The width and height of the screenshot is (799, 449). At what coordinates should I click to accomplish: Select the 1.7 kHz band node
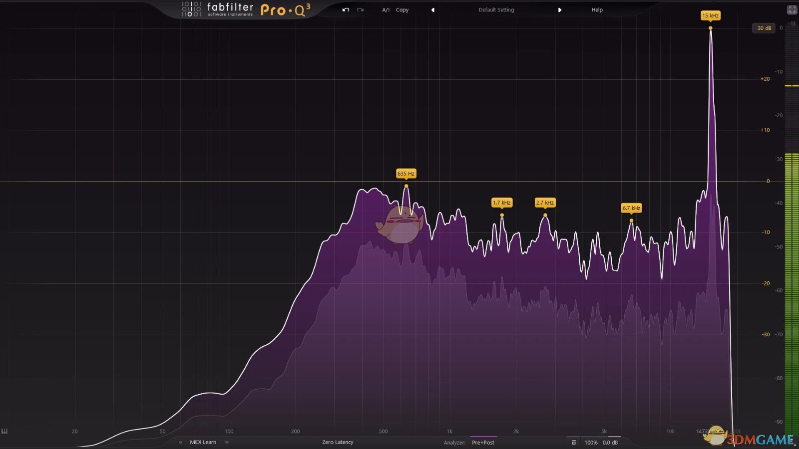[x=502, y=216]
